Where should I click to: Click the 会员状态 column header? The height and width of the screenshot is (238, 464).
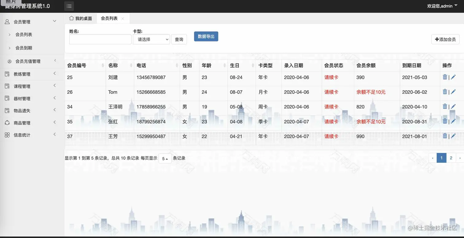click(334, 65)
